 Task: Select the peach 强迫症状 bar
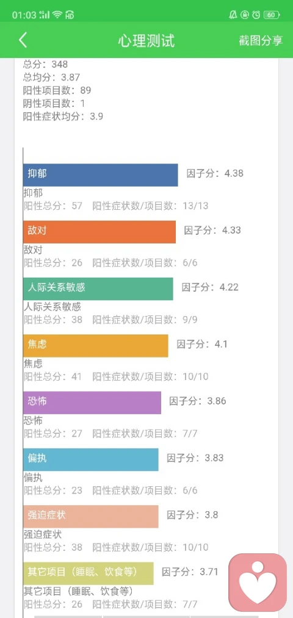91,516
